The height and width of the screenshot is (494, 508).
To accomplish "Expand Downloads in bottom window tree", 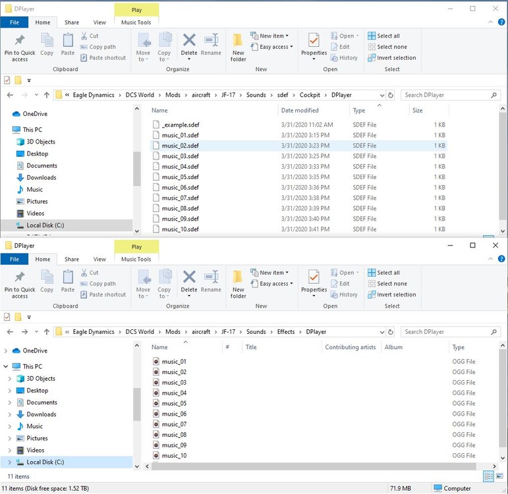I will [x=9, y=414].
